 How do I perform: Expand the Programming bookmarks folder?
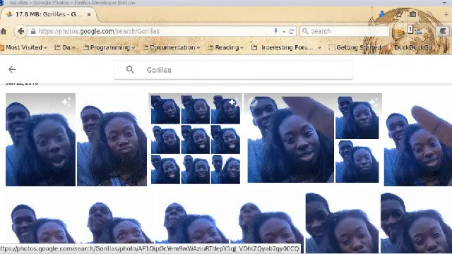coord(109,47)
